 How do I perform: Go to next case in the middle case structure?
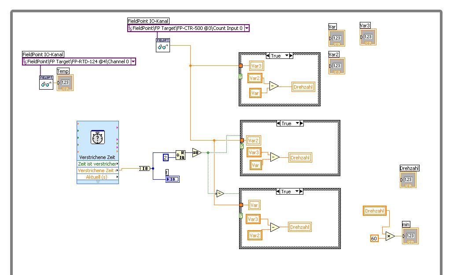point(302,123)
